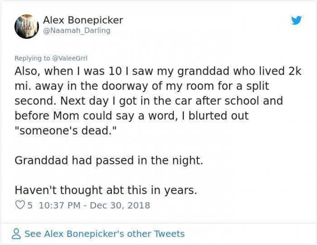Click the "Replying to" label
This screenshot has height=245, width=317.
point(32,58)
